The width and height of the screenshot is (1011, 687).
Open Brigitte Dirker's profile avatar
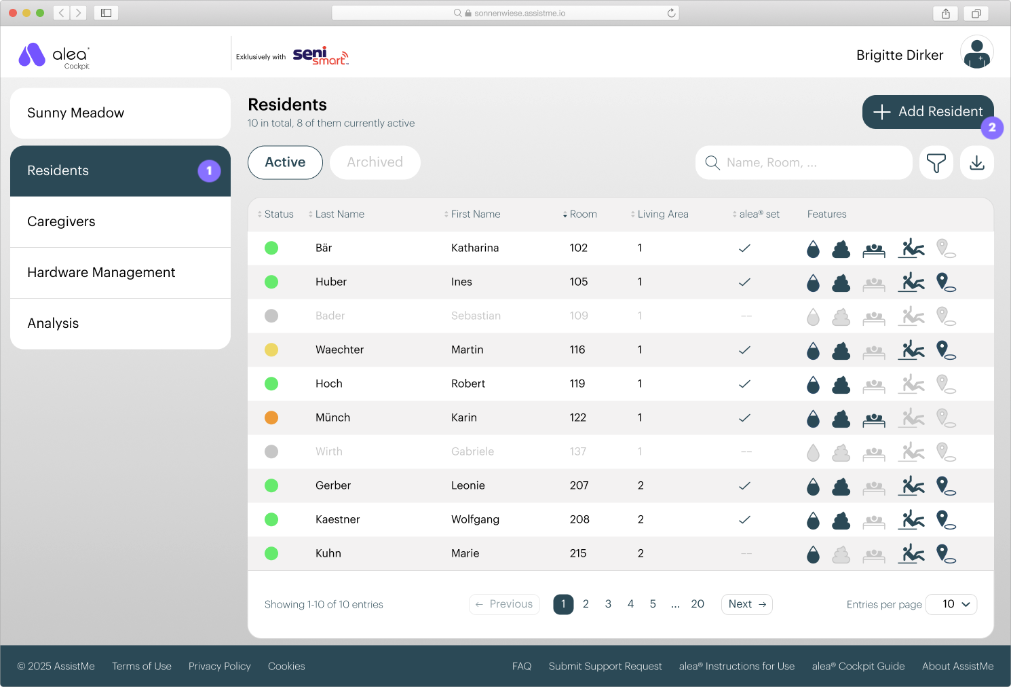976,53
